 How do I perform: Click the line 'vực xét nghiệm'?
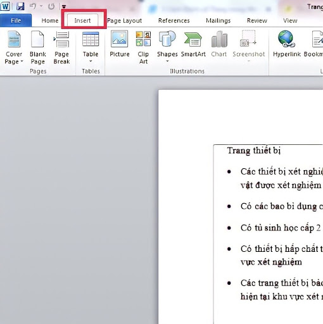271,262
